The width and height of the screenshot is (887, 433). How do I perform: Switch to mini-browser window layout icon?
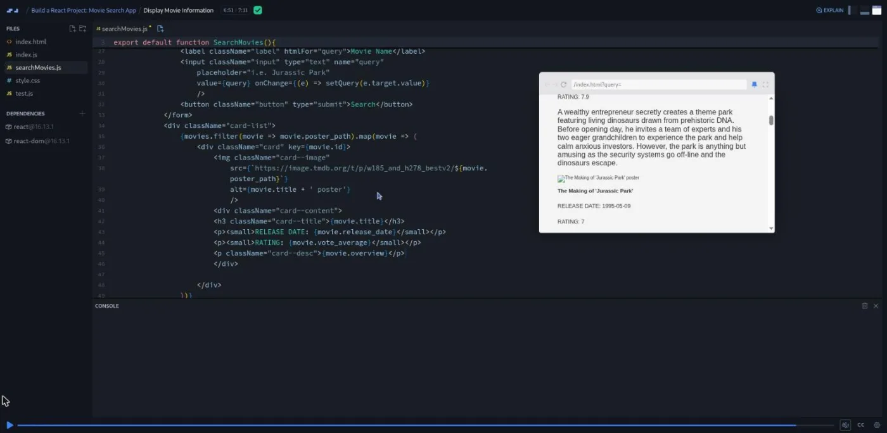pos(877,10)
